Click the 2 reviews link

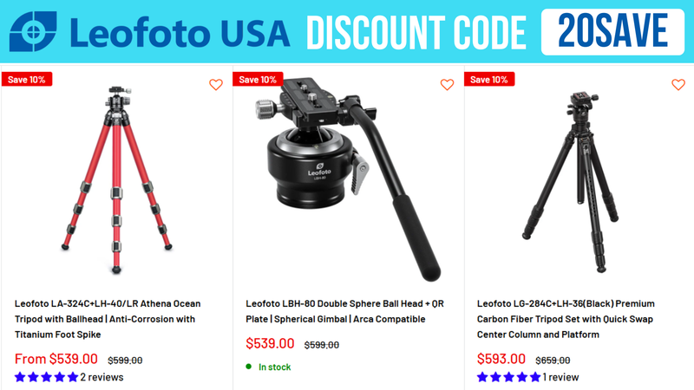point(101,377)
